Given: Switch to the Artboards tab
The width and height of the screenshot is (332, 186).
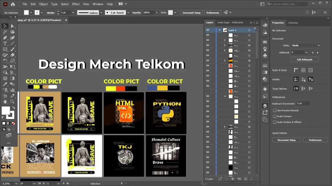Looking at the screenshot, I should [x=237, y=22].
